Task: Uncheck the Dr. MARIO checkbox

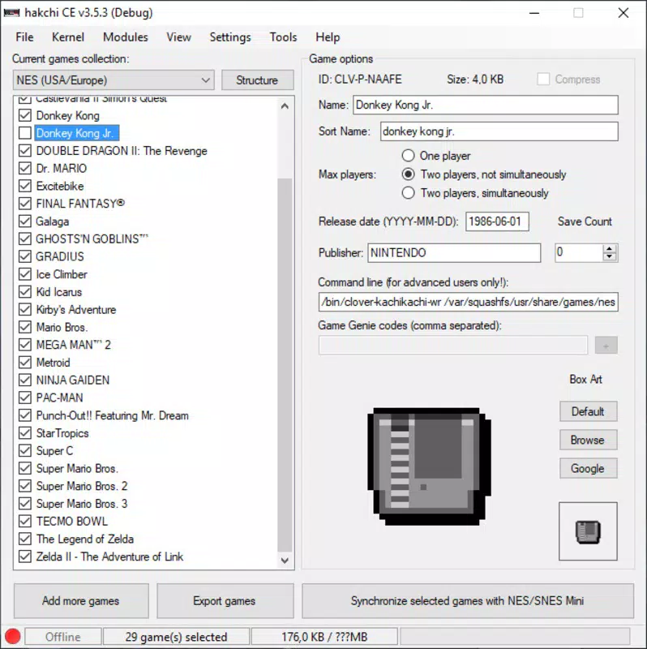Action: pos(25,168)
